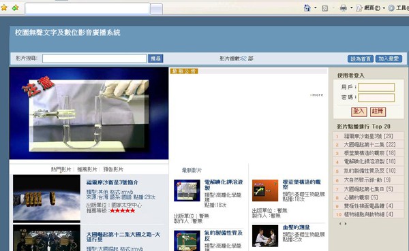Expand the 網頁(P) dropdown arrow
The height and width of the screenshot is (251, 409).
pyautogui.click(x=384, y=8)
